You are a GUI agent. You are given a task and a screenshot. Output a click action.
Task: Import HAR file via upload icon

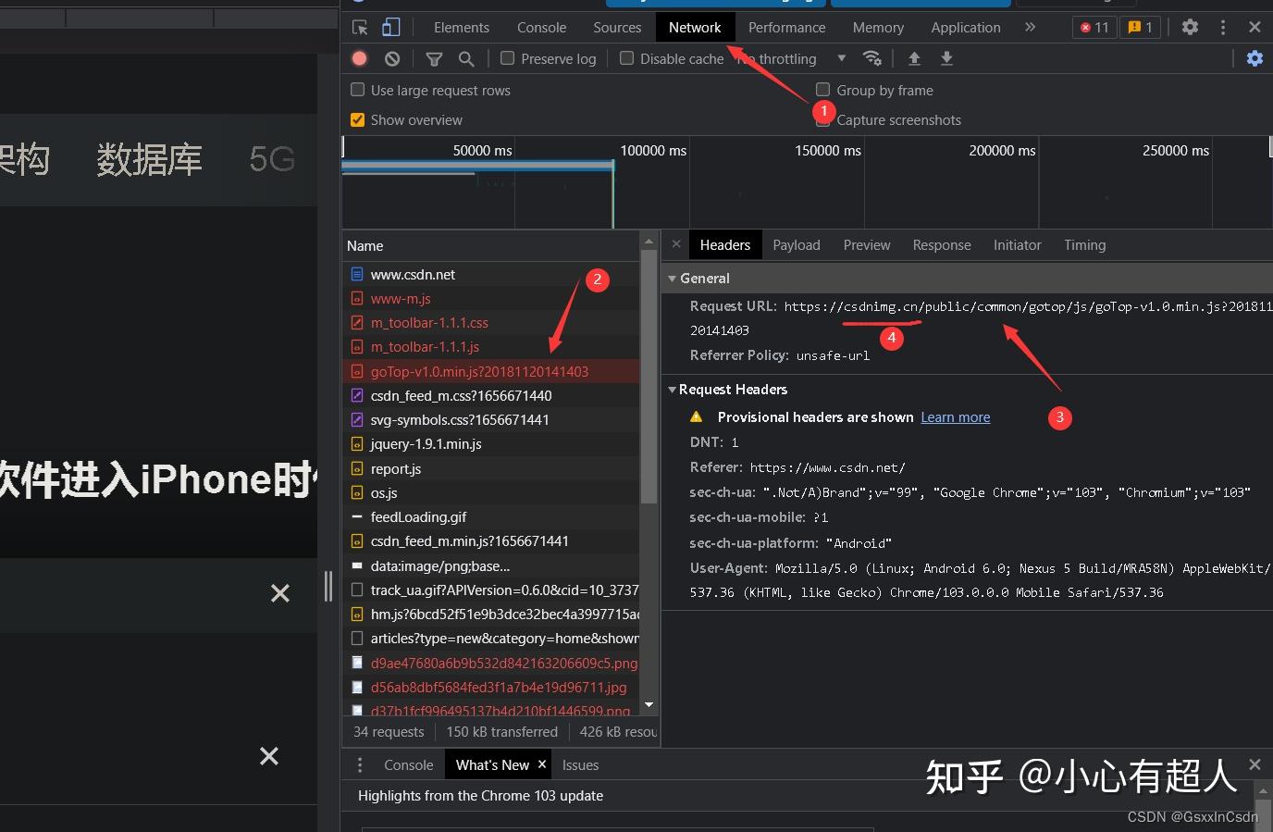(x=914, y=58)
